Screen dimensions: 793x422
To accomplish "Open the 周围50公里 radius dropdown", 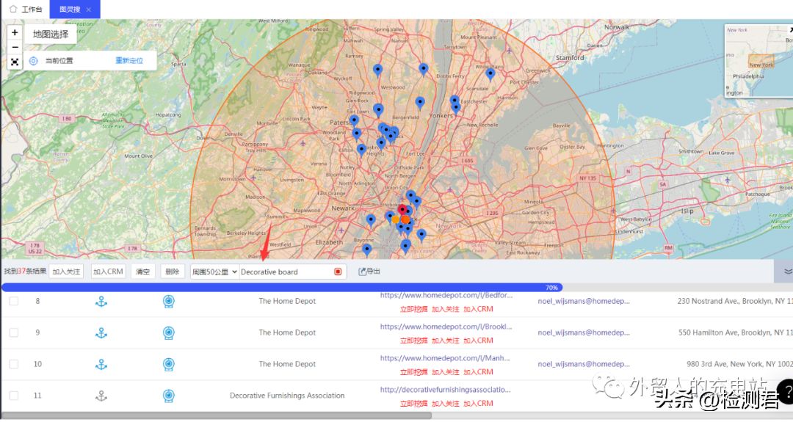I will (214, 272).
